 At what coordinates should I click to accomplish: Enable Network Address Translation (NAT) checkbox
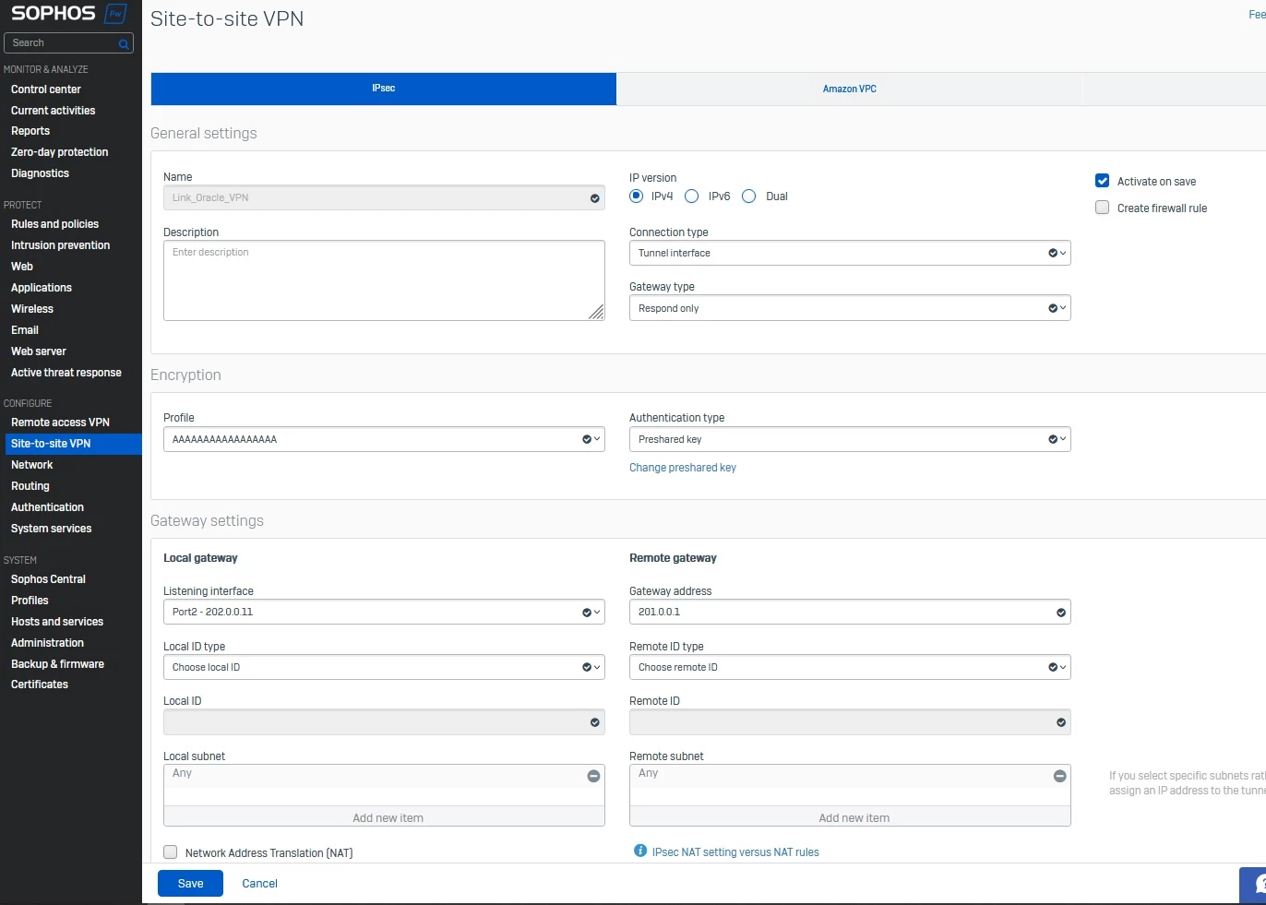170,852
